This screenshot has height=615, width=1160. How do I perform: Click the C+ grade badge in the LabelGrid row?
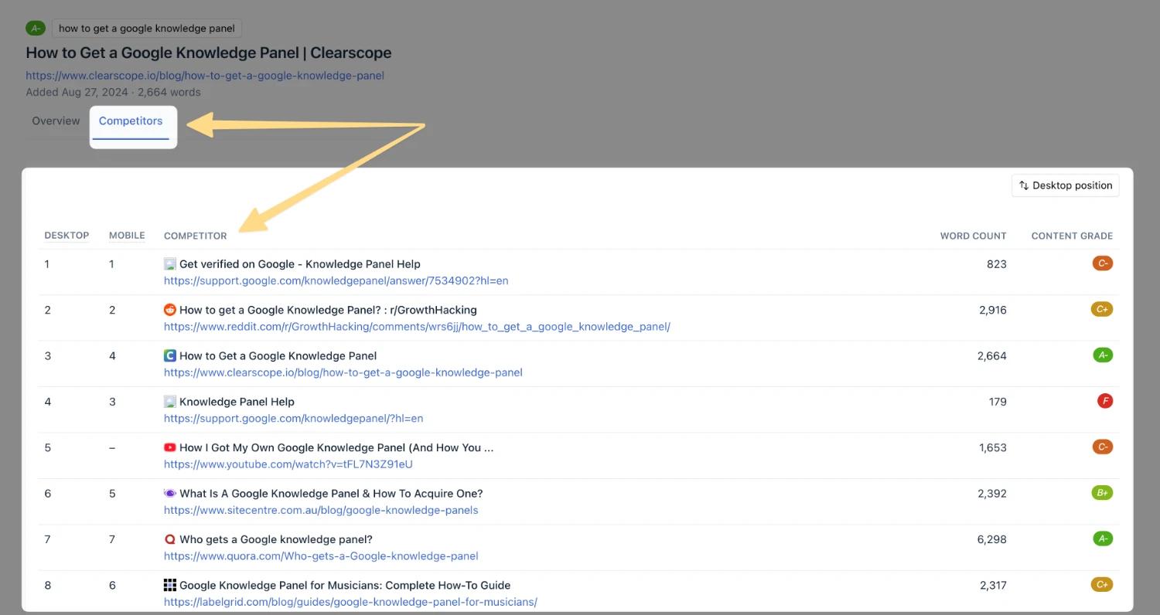point(1102,585)
